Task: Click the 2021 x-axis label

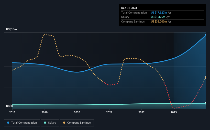Action: point(109,112)
